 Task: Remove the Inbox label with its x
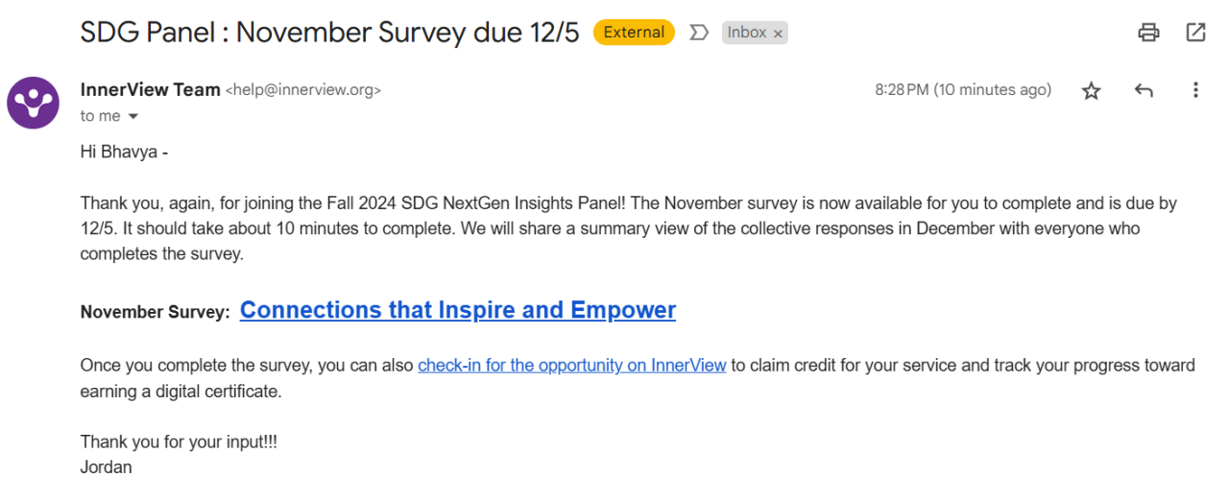(779, 34)
